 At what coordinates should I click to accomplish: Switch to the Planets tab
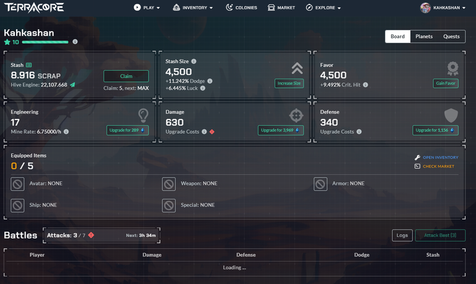coord(424,37)
